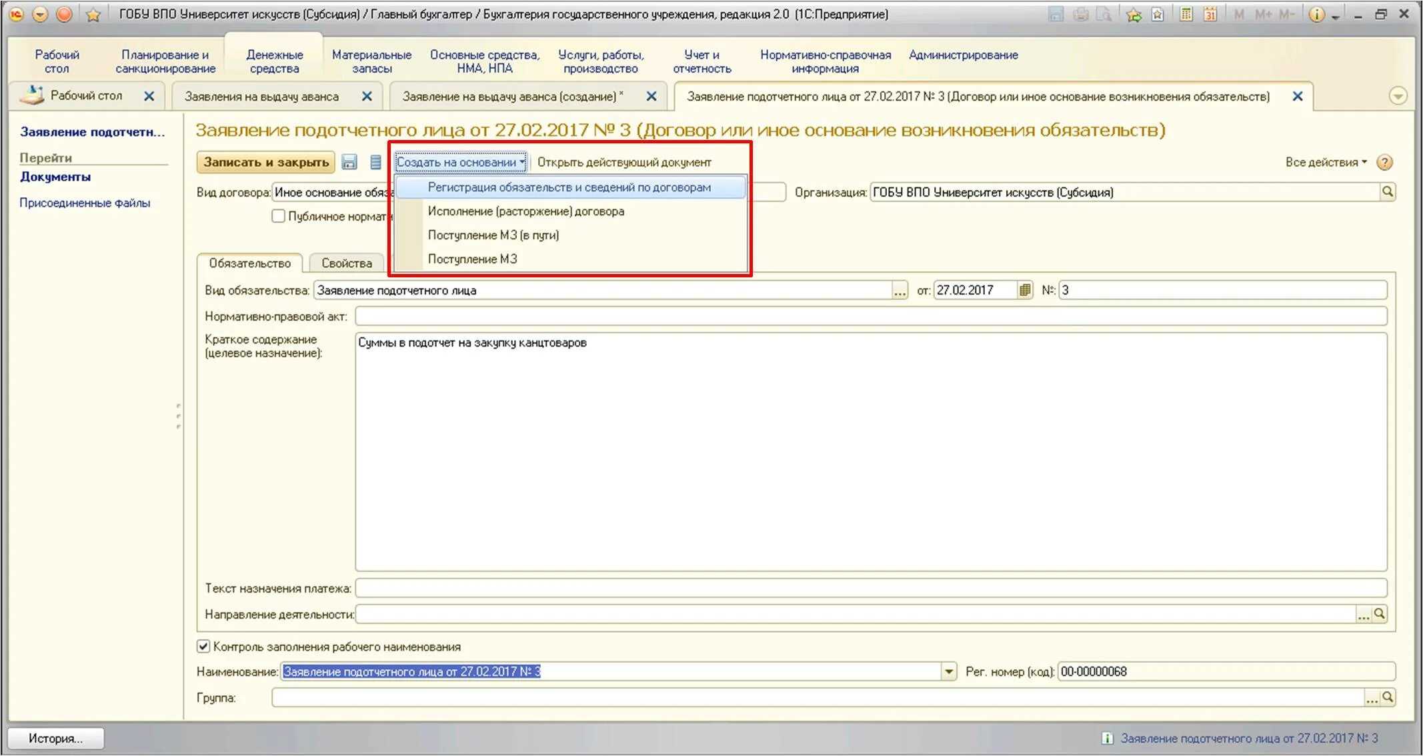Image resolution: width=1423 pixels, height=756 pixels.
Task: Select Регистрация обязательств и сведений по договорам
Action: point(570,187)
